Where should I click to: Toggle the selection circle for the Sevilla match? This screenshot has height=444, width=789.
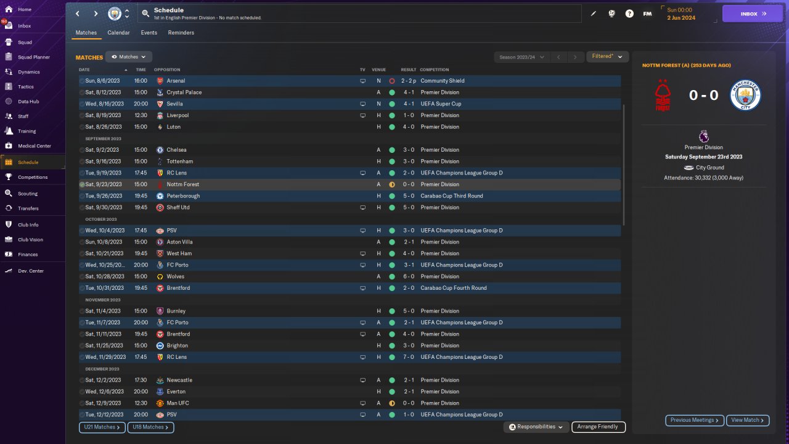coord(82,104)
